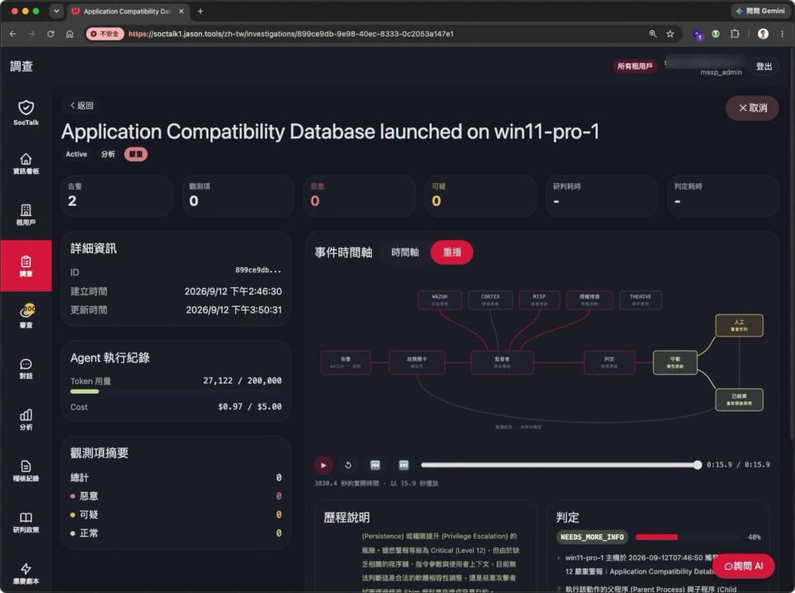
Task: Reload the page in browser
Action: coord(50,34)
